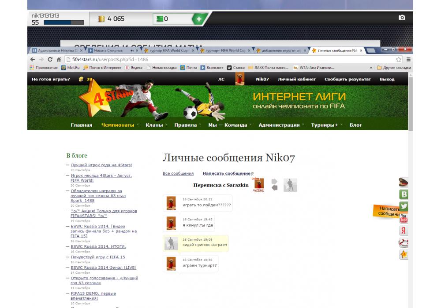Click the Twitter bird social icon
The height and width of the screenshot is (308, 441).
pyautogui.click(x=404, y=206)
